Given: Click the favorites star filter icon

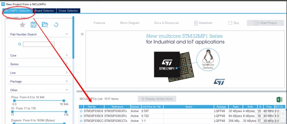Looking at the screenshot, I should (x=22, y=24).
